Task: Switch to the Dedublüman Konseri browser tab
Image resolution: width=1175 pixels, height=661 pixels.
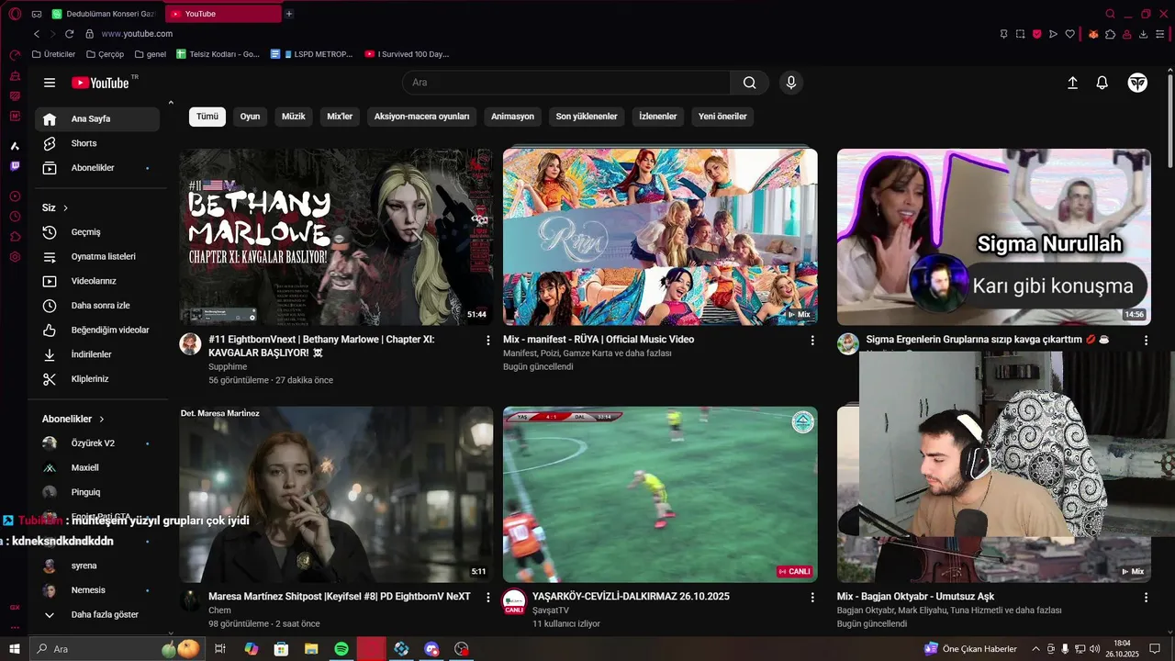Action: tap(104, 14)
